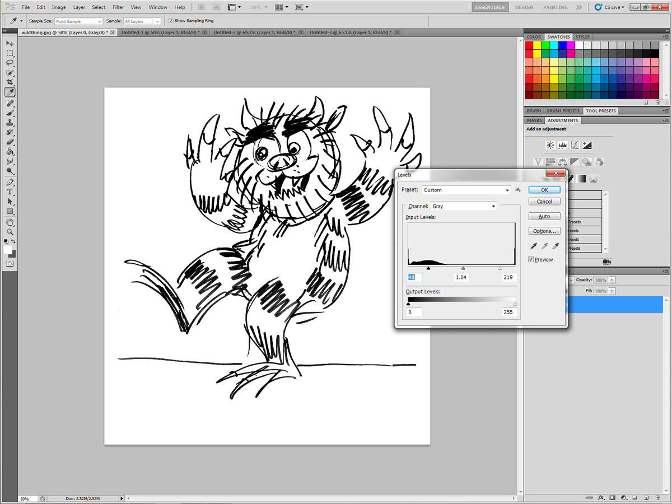This screenshot has height=504, width=672.
Task: Open the Image menu
Action: (x=59, y=7)
